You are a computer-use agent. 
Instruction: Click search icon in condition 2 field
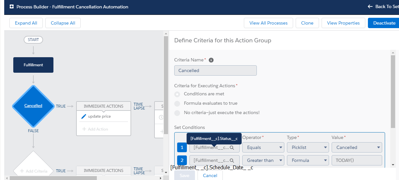tap(232, 160)
